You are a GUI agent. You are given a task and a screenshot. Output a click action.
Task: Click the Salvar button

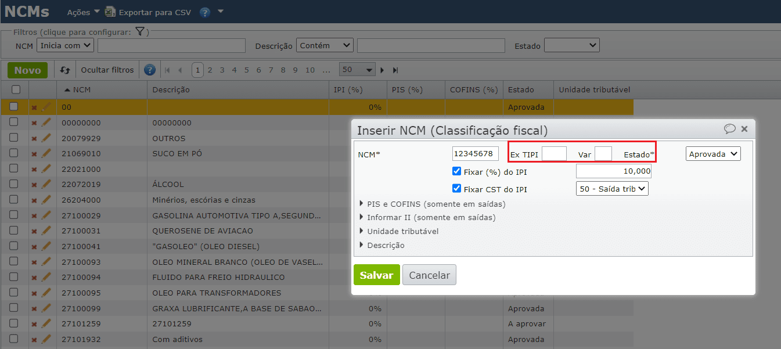pos(376,275)
